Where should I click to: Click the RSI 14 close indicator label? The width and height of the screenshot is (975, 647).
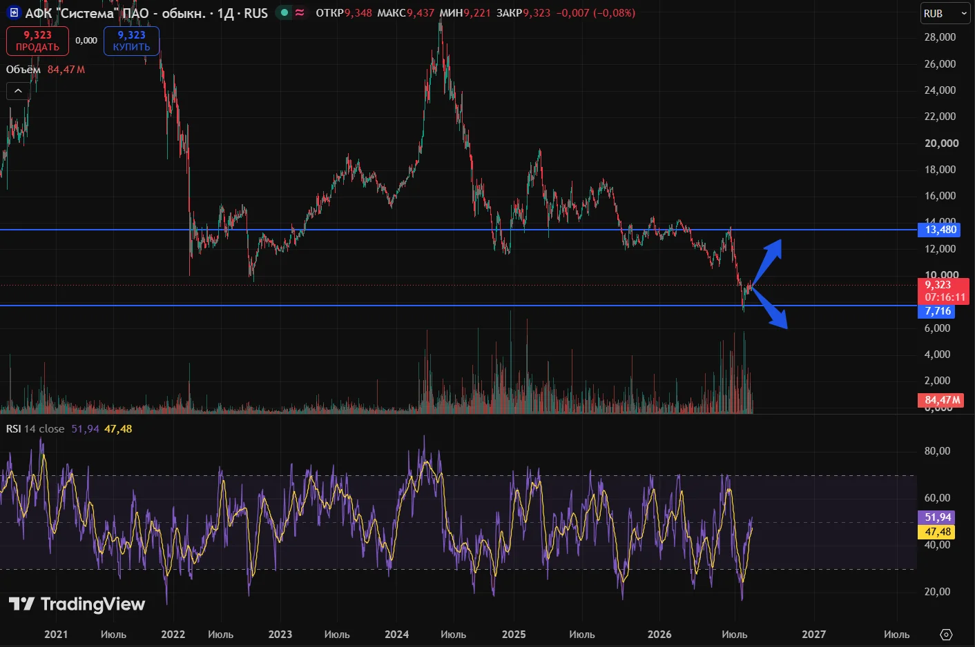35,429
